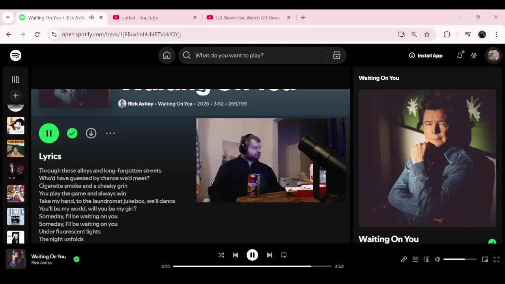Open the Browse icon in search bar
The width and height of the screenshot is (505, 284).
(x=337, y=56)
